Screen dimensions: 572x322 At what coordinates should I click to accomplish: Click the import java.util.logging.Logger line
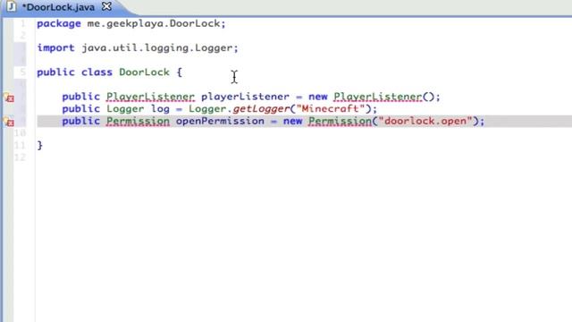pos(138,47)
